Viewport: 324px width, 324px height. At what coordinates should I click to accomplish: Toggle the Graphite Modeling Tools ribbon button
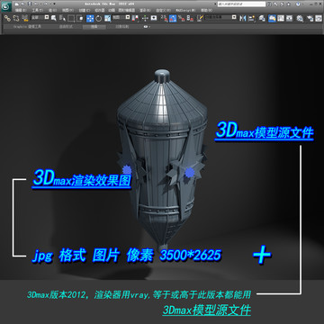point(272,18)
